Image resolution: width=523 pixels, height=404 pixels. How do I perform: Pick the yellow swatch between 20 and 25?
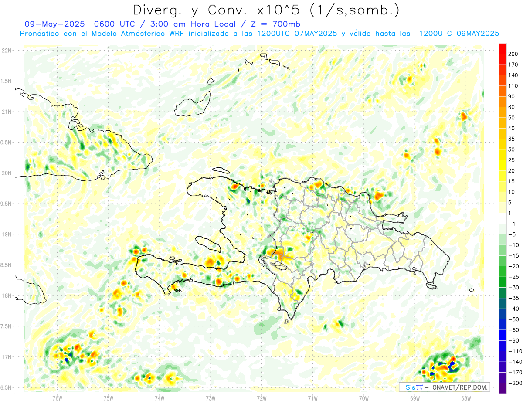503,165
